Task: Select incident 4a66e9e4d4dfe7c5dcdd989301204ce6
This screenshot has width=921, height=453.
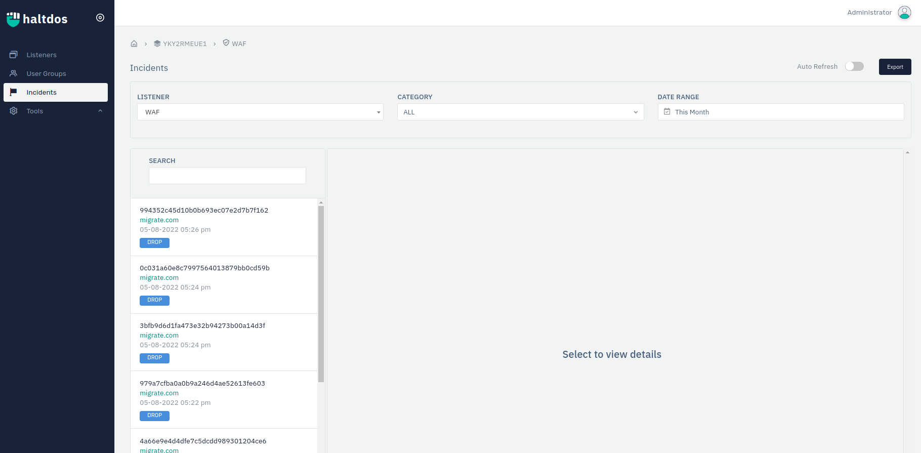Action: point(224,441)
